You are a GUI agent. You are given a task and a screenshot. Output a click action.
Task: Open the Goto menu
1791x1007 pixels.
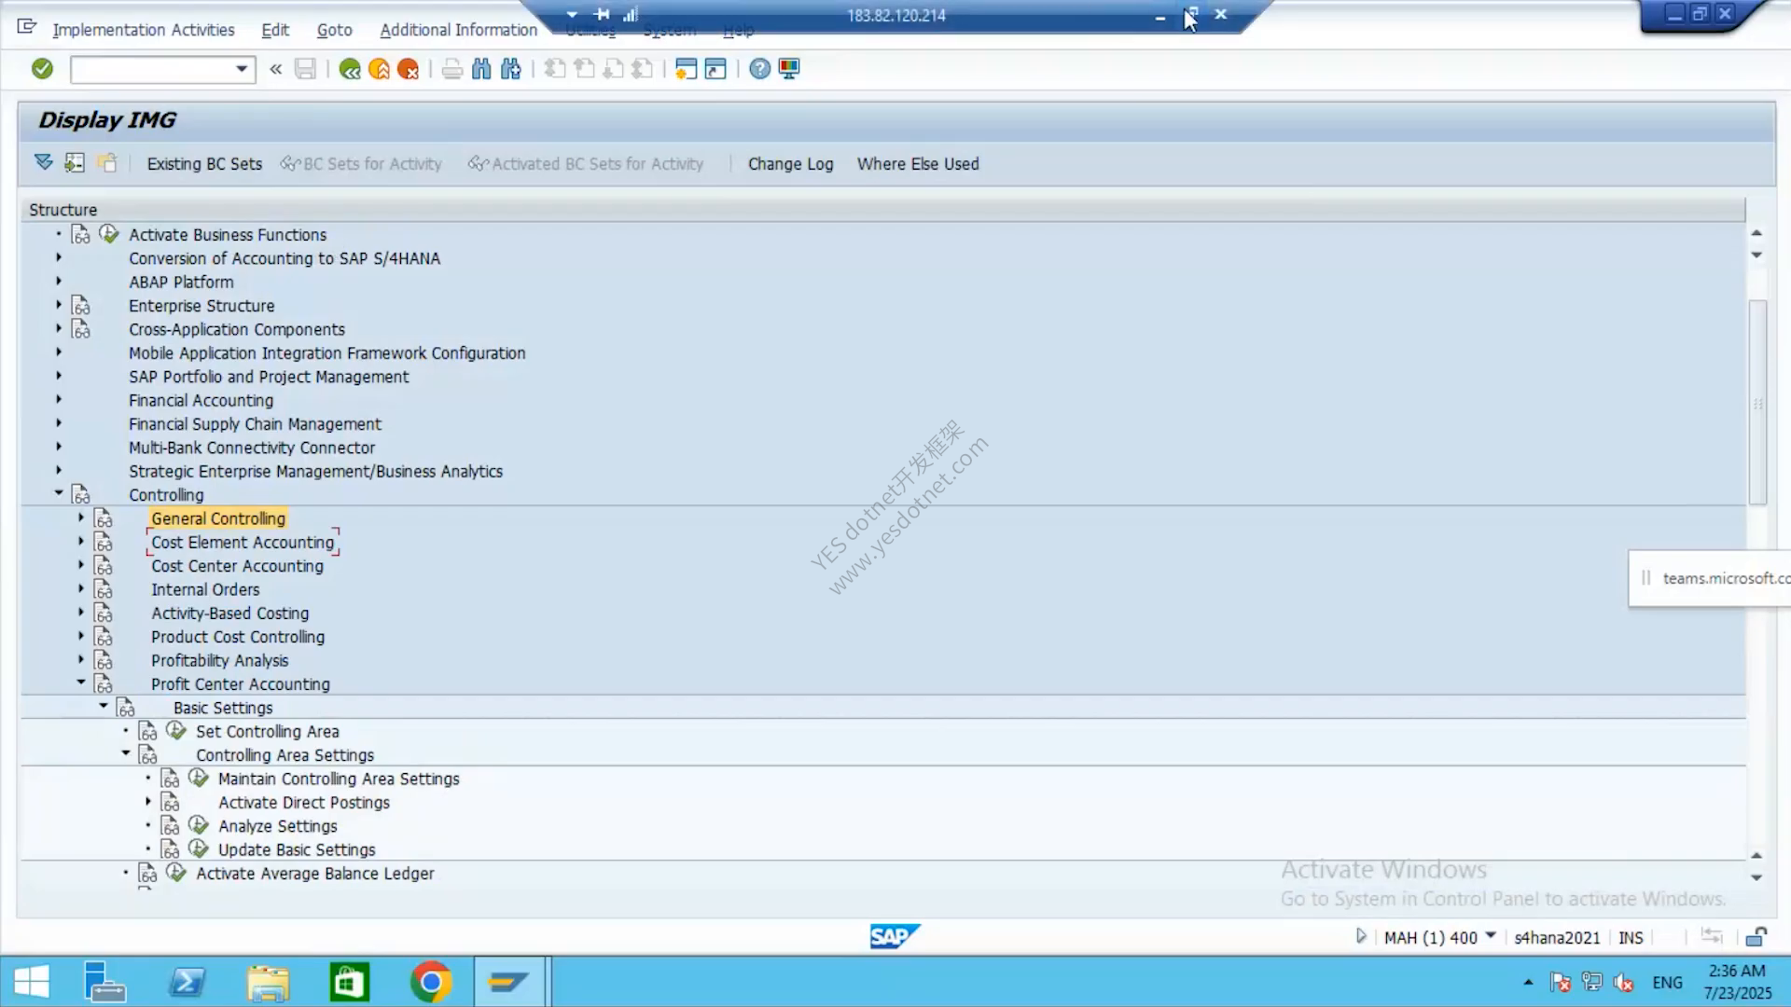pos(334,30)
